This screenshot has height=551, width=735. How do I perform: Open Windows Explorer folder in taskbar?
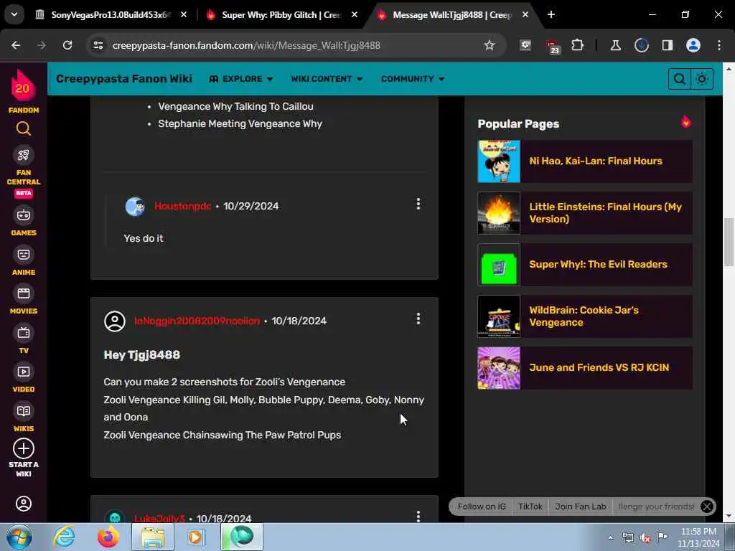coord(153,537)
